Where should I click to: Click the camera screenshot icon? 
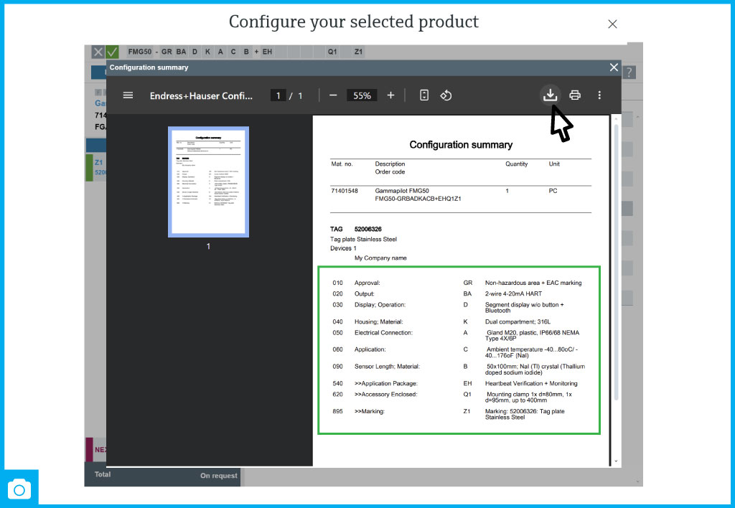click(x=19, y=489)
